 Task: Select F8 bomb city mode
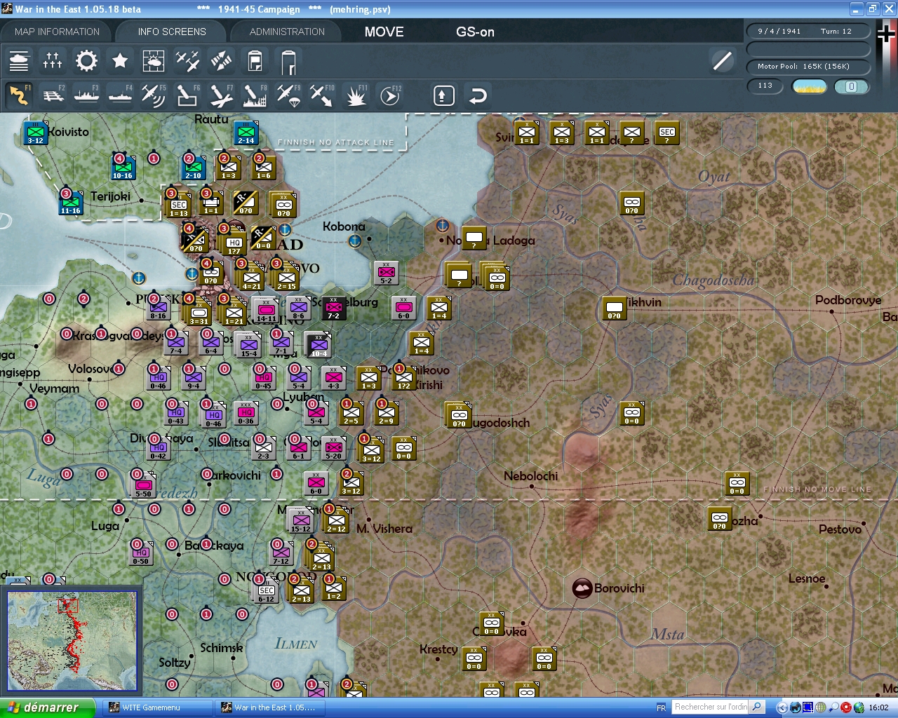[255, 95]
